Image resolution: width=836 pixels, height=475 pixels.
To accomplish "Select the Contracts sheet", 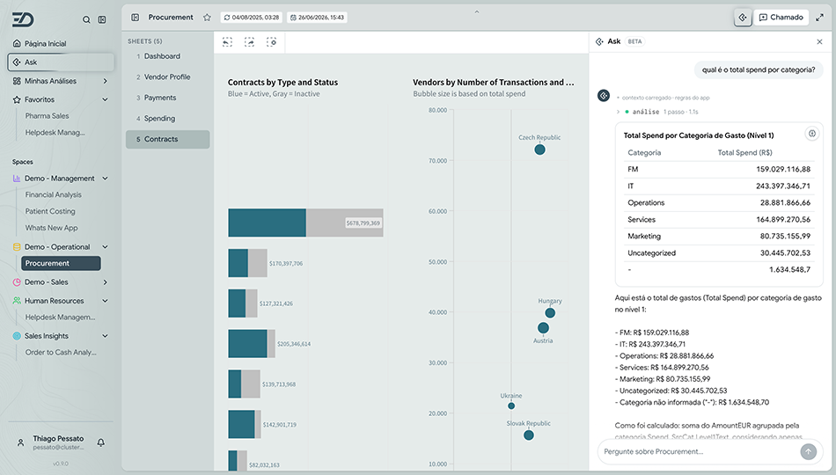I will click(167, 139).
